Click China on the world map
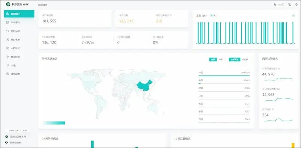 [144, 86]
